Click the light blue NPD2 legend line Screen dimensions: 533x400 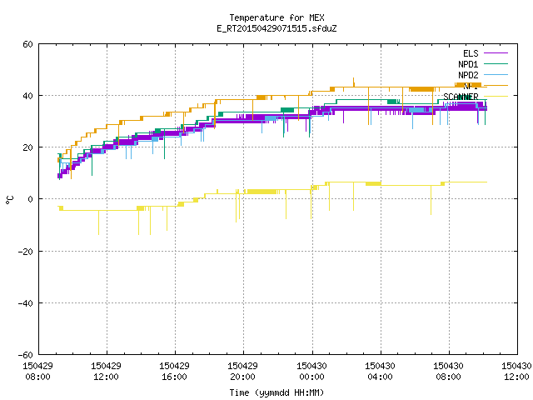tap(496, 74)
